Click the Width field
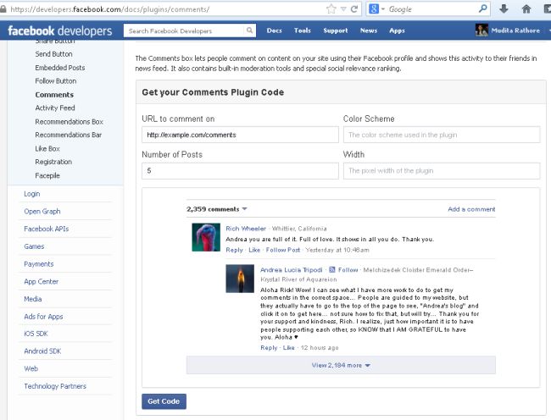Viewport: 551px width, 420px height. tap(442, 171)
